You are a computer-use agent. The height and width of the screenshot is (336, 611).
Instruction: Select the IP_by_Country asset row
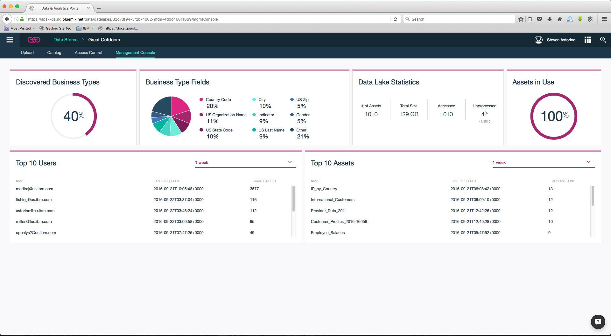(324, 189)
